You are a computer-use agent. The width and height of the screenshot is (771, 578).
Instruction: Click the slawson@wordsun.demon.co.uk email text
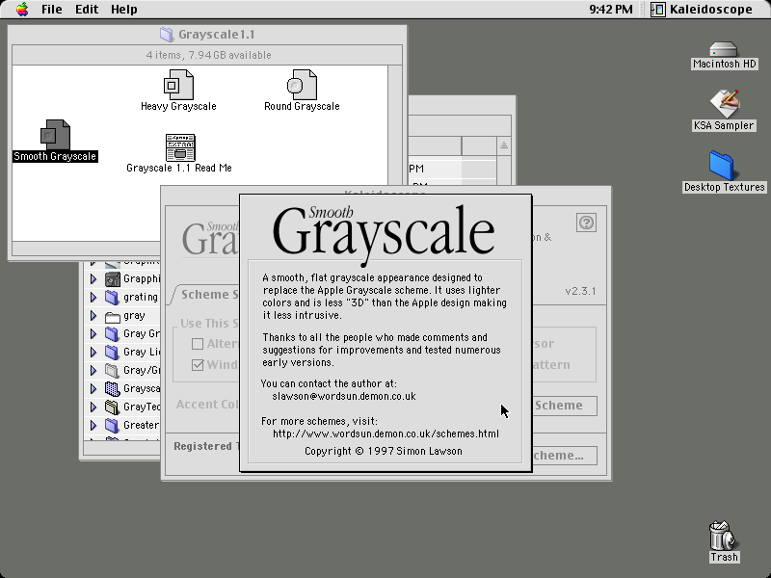(344, 396)
